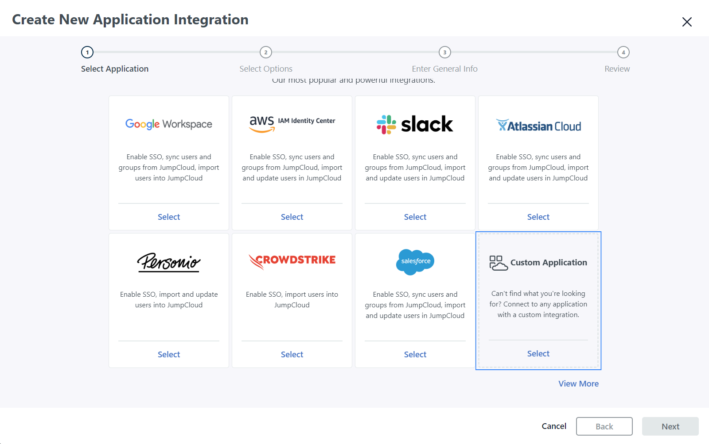Click the Slack logo
The height and width of the screenshot is (444, 709).
coord(415,124)
